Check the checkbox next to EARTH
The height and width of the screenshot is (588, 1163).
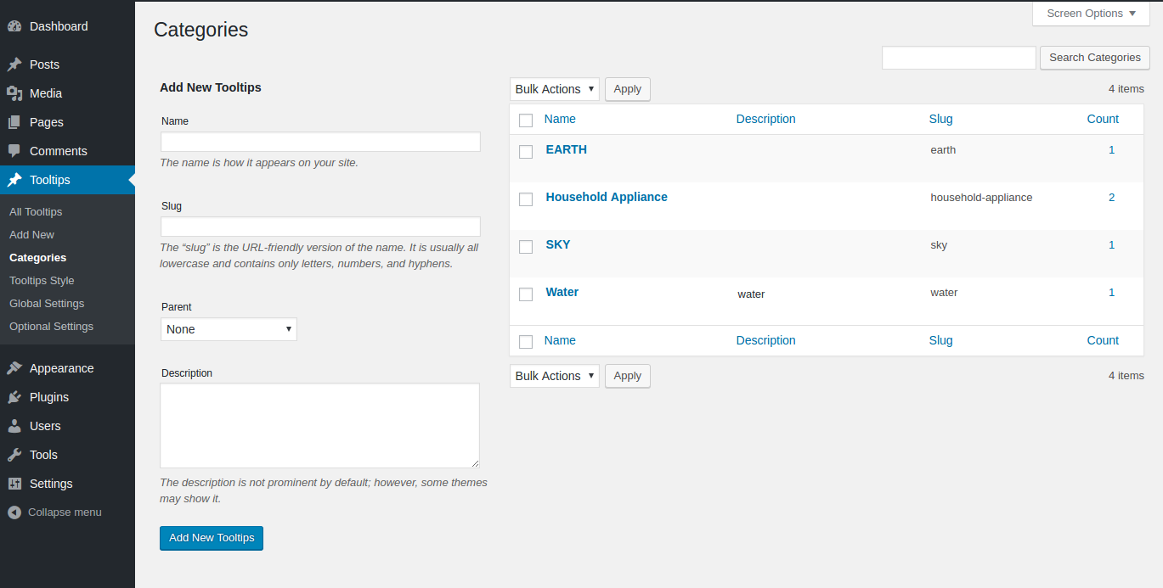click(525, 151)
